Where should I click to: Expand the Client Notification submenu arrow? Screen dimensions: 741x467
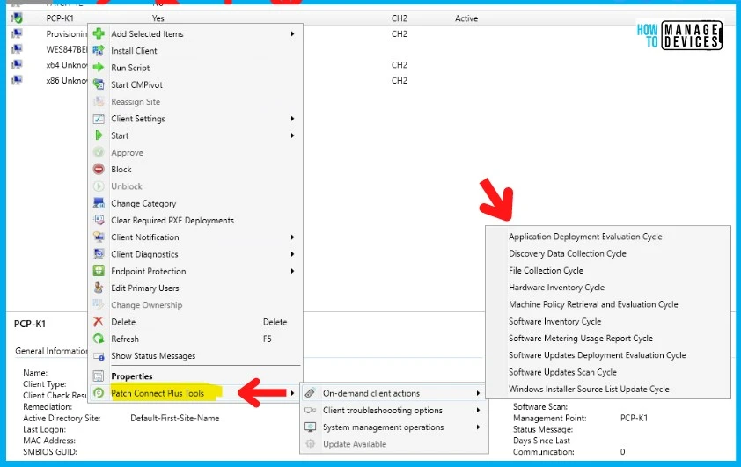click(292, 237)
